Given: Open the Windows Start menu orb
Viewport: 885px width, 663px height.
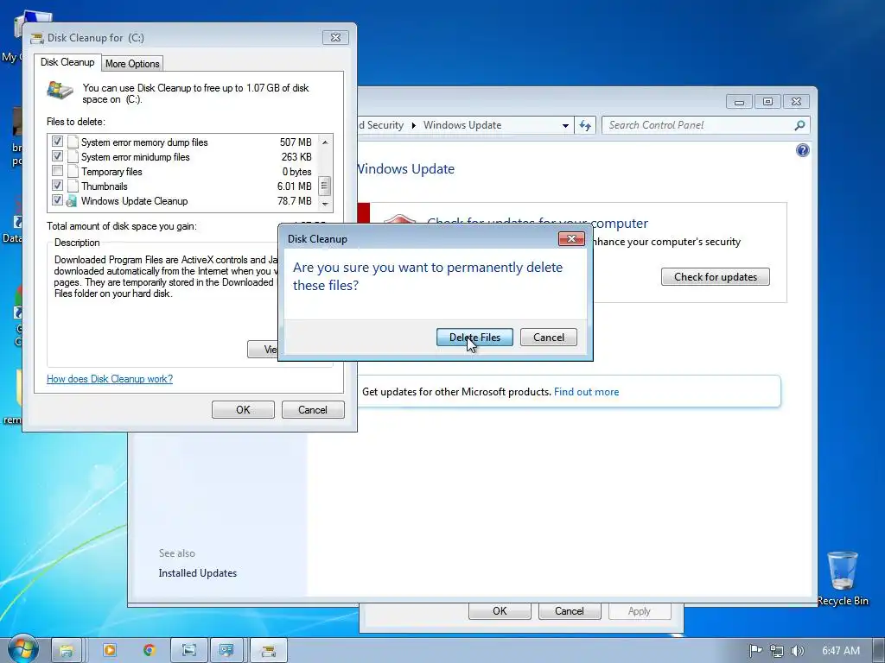Looking at the screenshot, I should click(22, 648).
